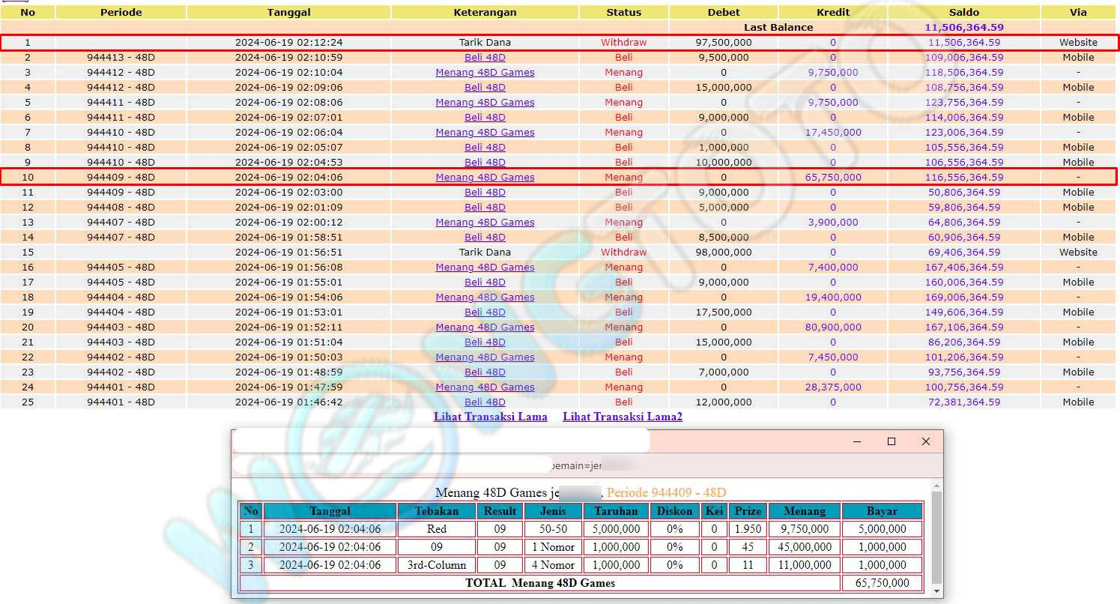Click Beli 48D link with 17,500,000 debit
This screenshot has height=604, width=1120.
coord(485,312)
